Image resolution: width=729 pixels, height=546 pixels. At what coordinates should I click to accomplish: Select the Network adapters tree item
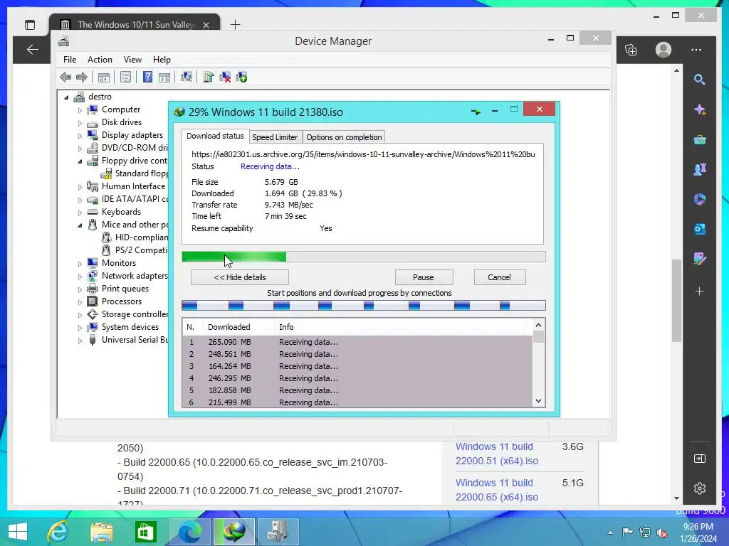[135, 276]
